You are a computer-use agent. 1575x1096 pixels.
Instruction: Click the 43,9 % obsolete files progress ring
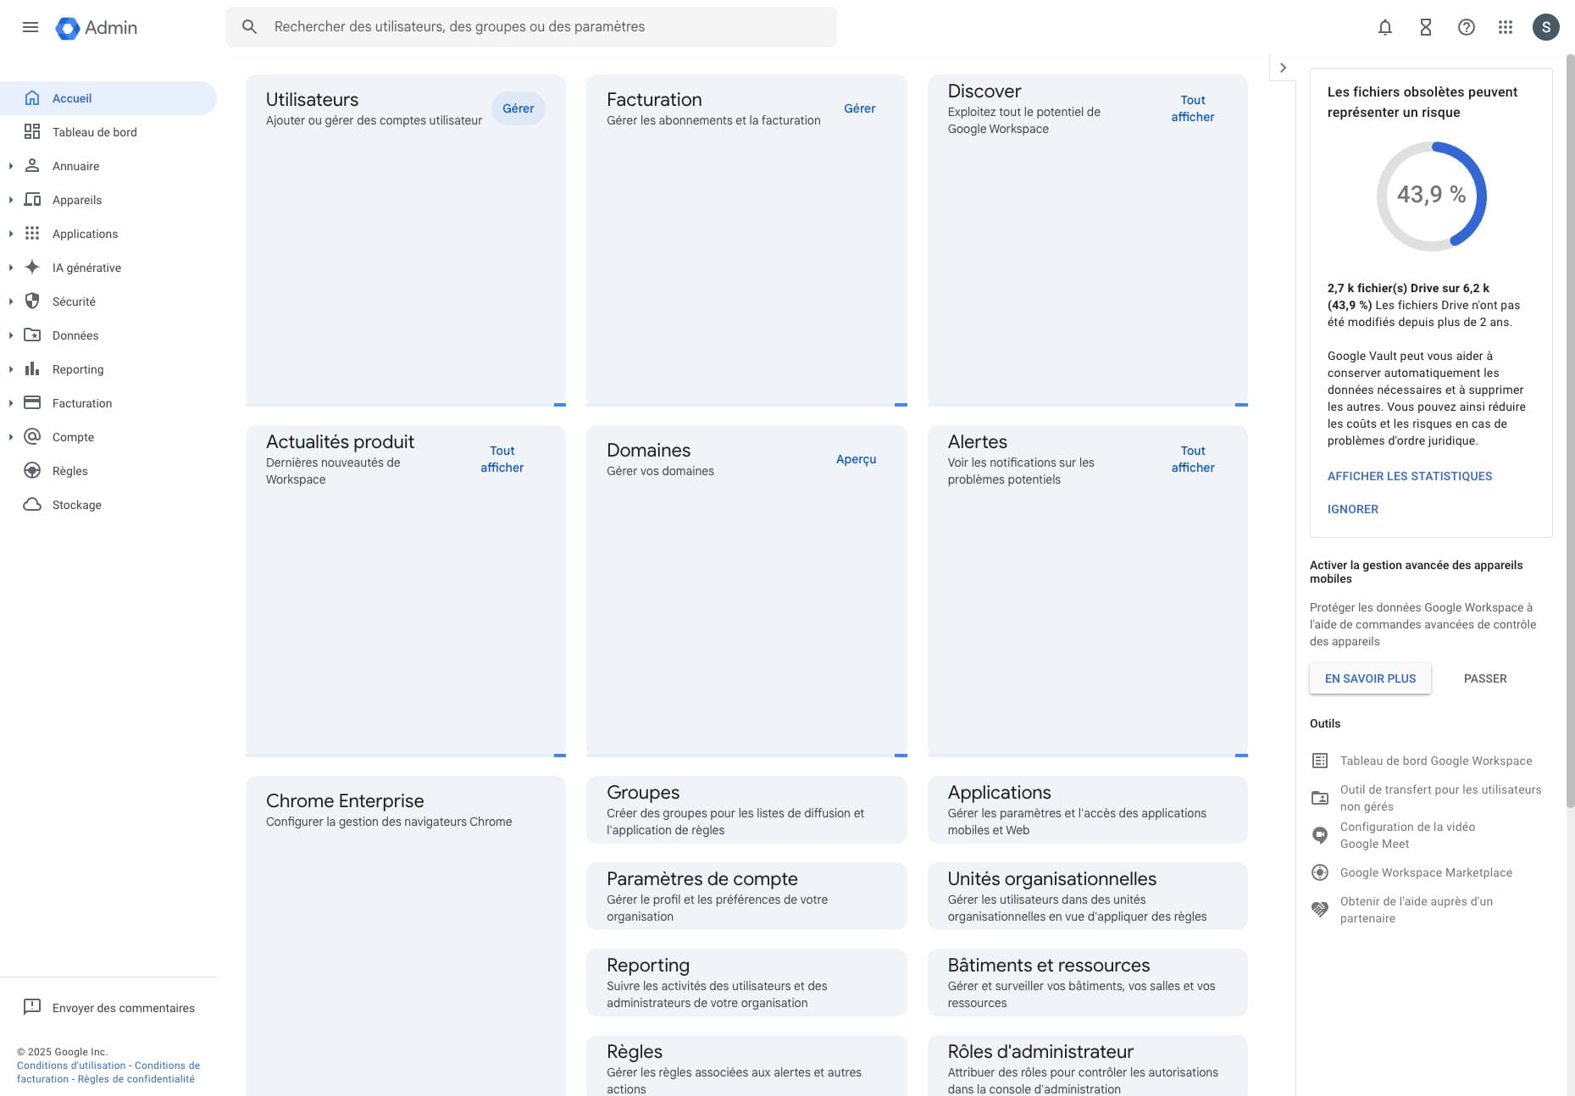tap(1432, 196)
